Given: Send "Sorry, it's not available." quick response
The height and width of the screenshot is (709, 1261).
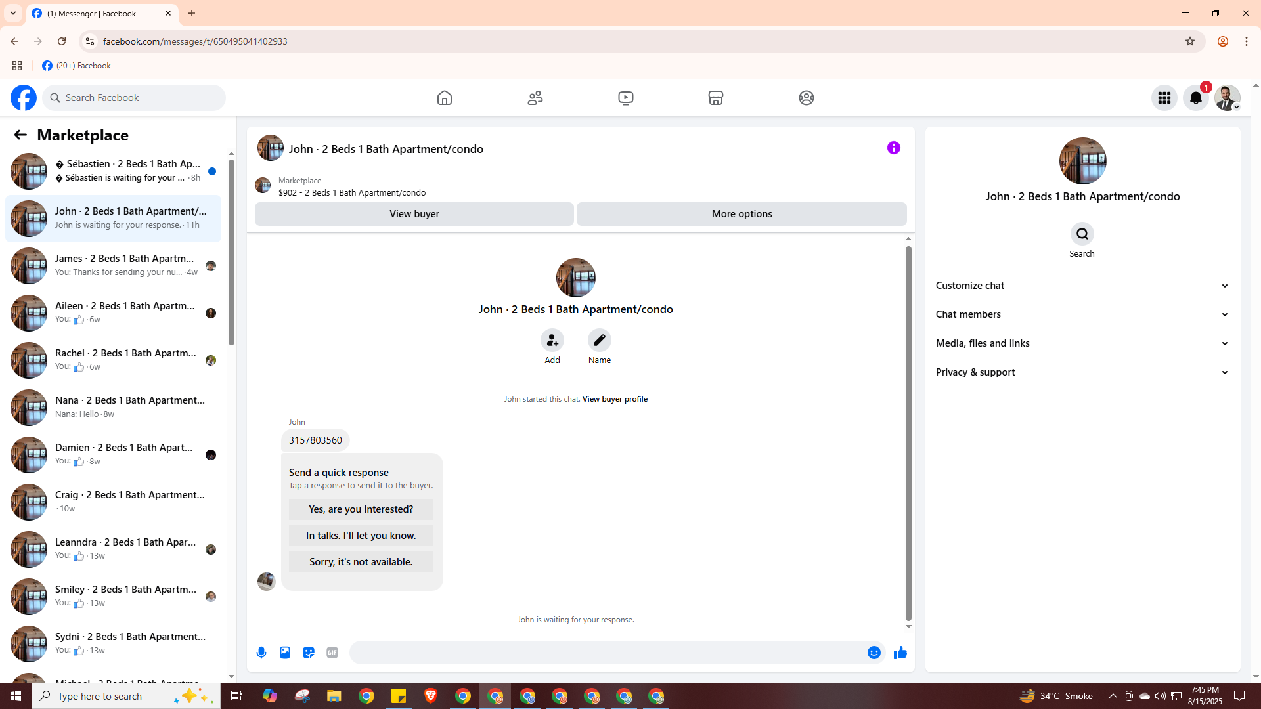Looking at the screenshot, I should (361, 562).
